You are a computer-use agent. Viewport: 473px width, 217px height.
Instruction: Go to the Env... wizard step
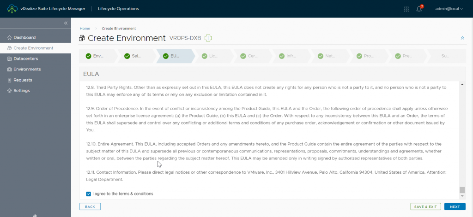tap(98, 56)
